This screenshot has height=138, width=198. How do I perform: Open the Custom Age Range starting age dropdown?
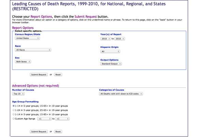coord(44,119)
